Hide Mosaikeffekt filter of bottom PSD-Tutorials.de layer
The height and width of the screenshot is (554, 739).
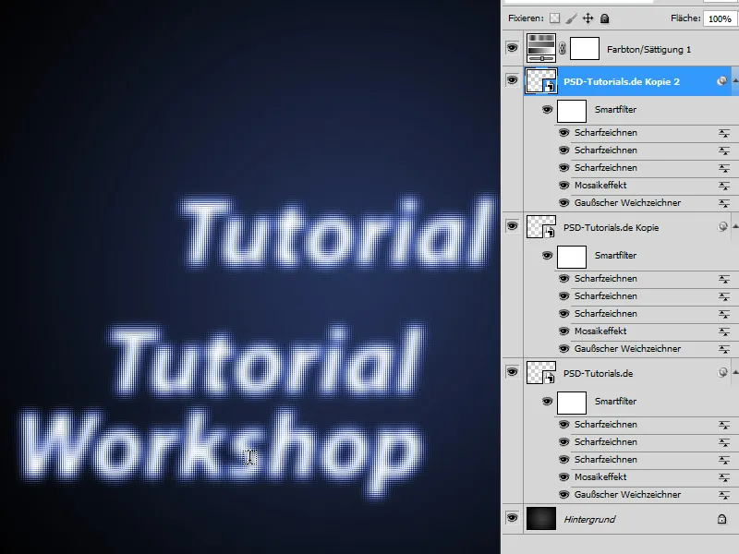tap(563, 477)
